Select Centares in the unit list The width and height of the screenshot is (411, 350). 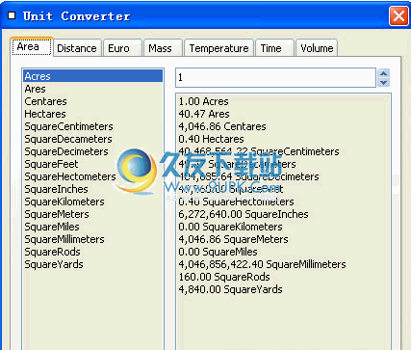[92, 101]
